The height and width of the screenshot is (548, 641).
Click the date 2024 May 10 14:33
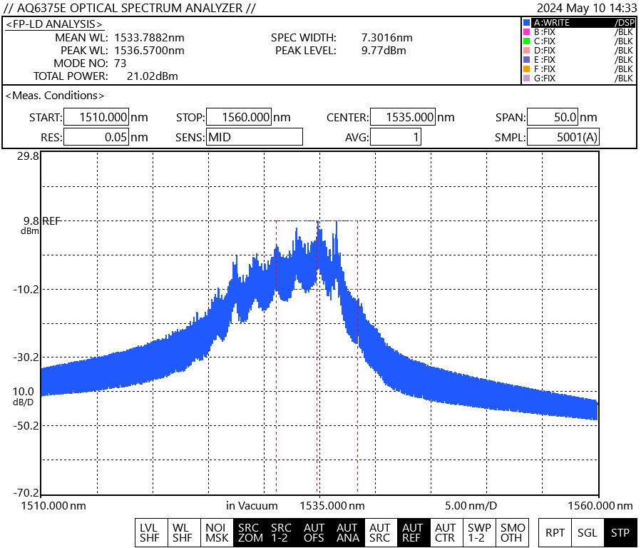tap(587, 8)
